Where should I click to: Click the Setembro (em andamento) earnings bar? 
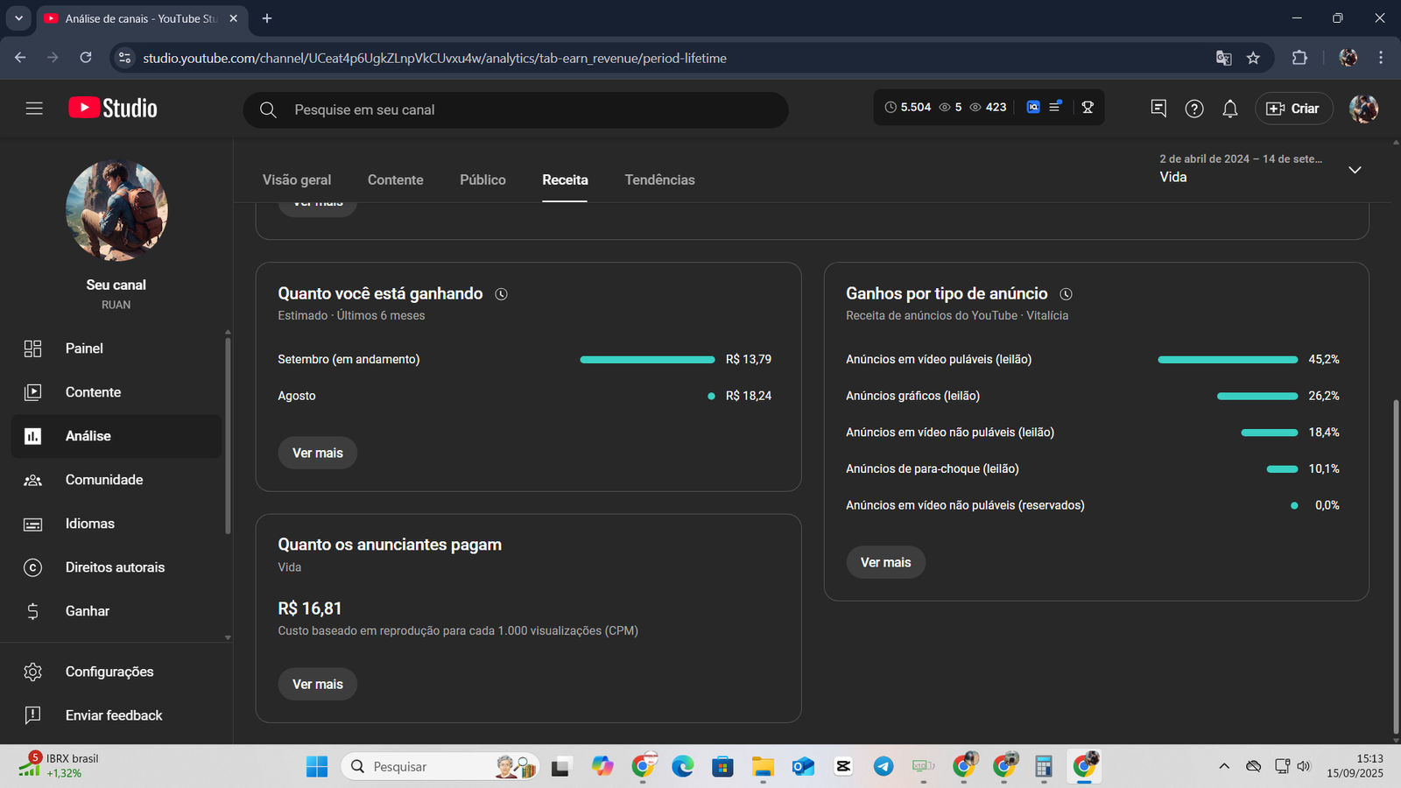point(647,360)
